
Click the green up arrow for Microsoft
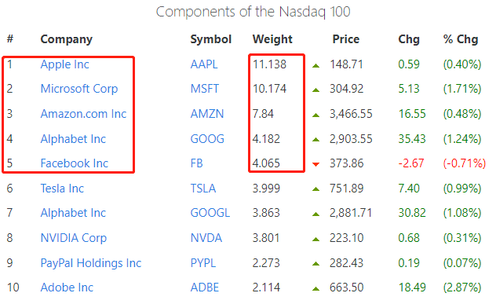tap(315, 90)
